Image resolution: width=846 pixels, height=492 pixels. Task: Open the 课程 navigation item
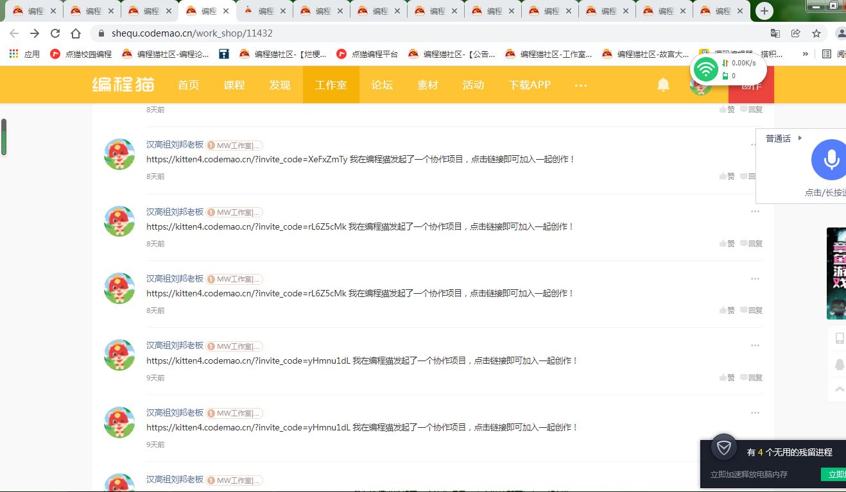coord(234,85)
